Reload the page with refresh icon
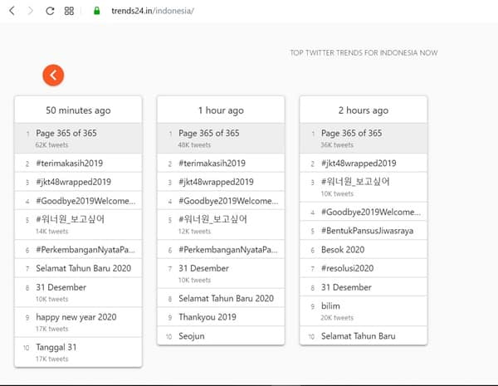The width and height of the screenshot is (498, 386). click(50, 11)
